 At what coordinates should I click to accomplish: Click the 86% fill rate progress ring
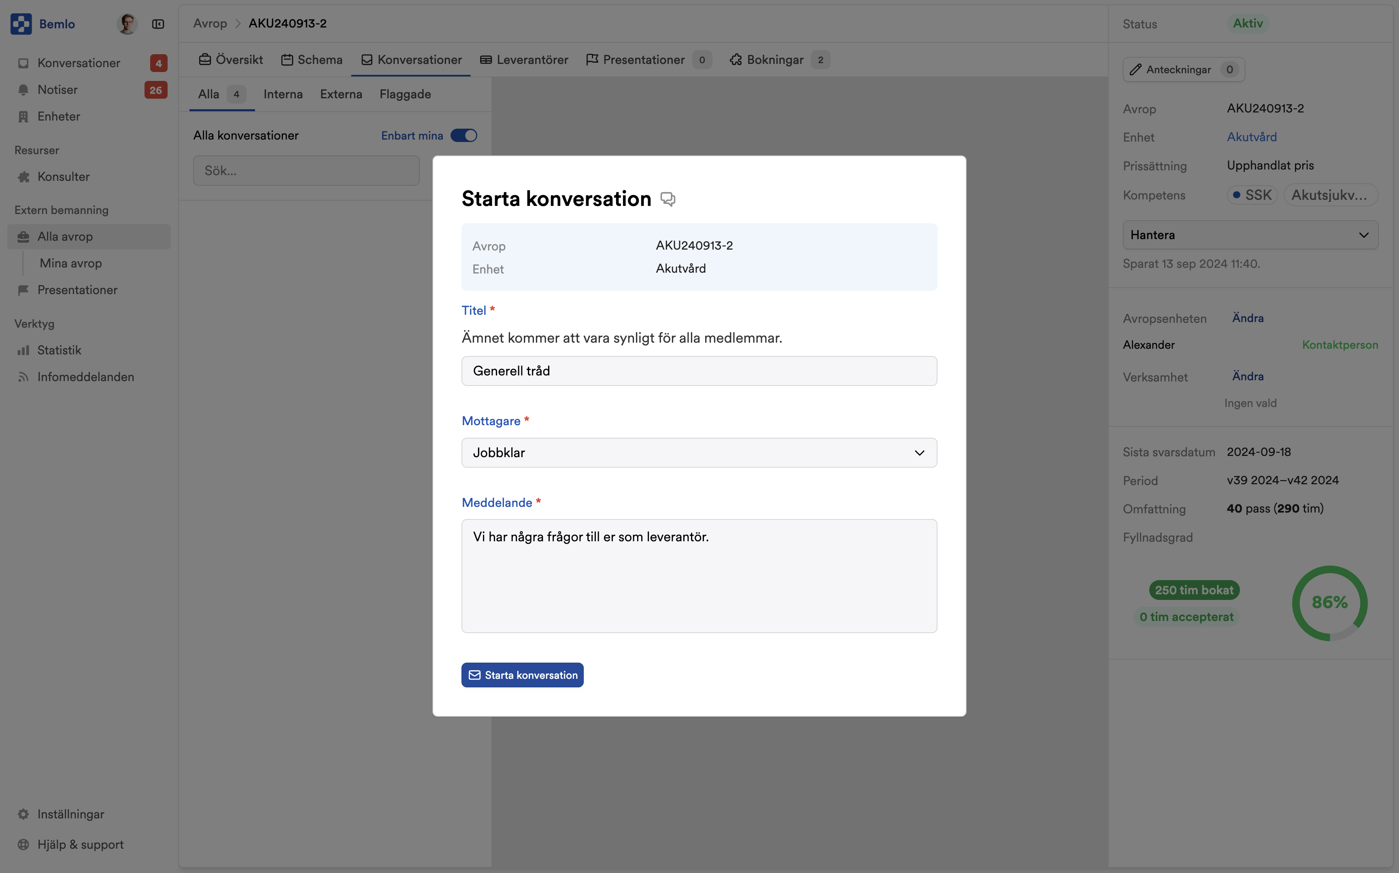[1330, 603]
